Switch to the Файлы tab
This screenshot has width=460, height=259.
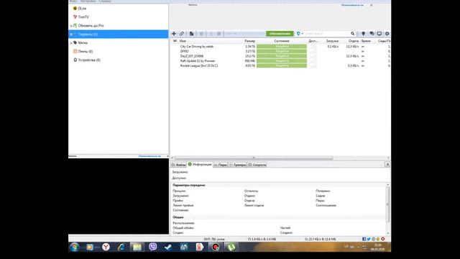178,165
